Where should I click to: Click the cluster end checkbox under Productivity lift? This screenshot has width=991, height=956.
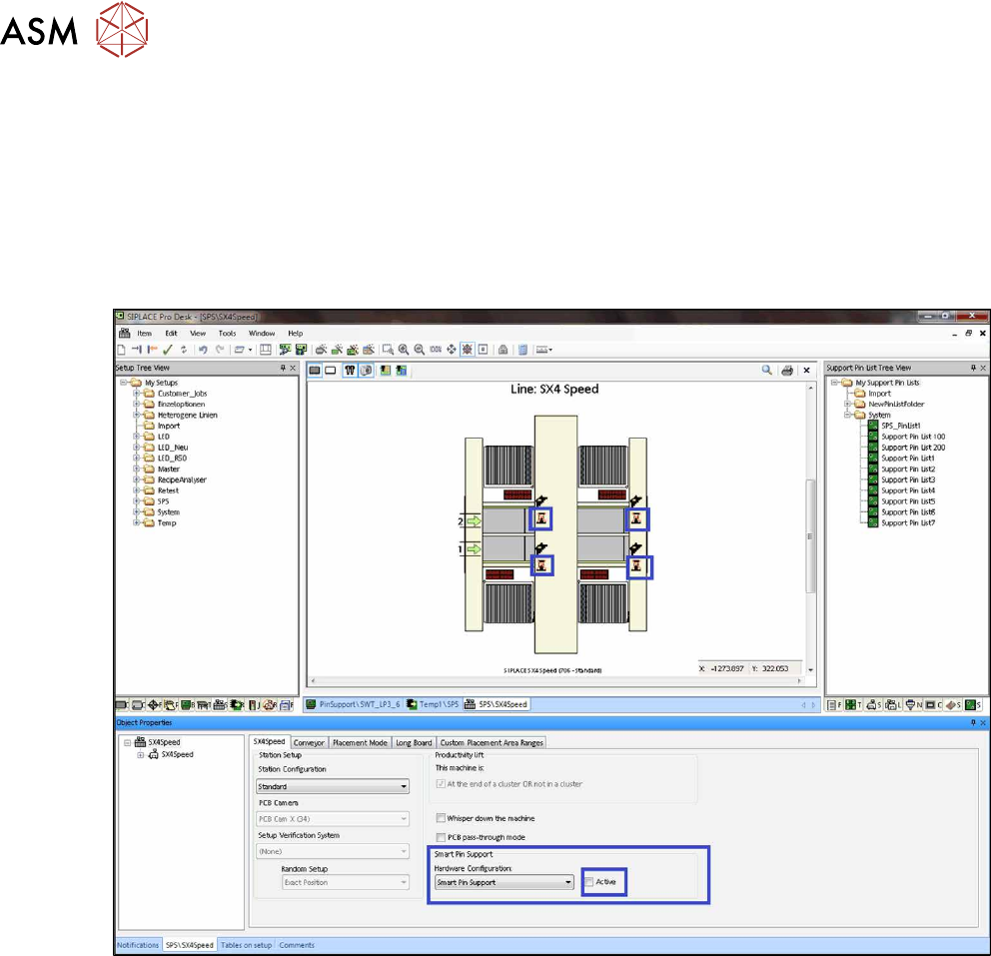pos(441,783)
